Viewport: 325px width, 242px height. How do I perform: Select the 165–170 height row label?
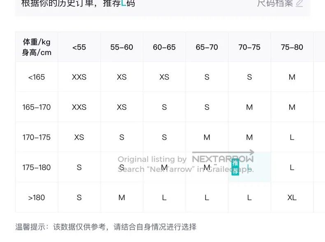coord(37,107)
